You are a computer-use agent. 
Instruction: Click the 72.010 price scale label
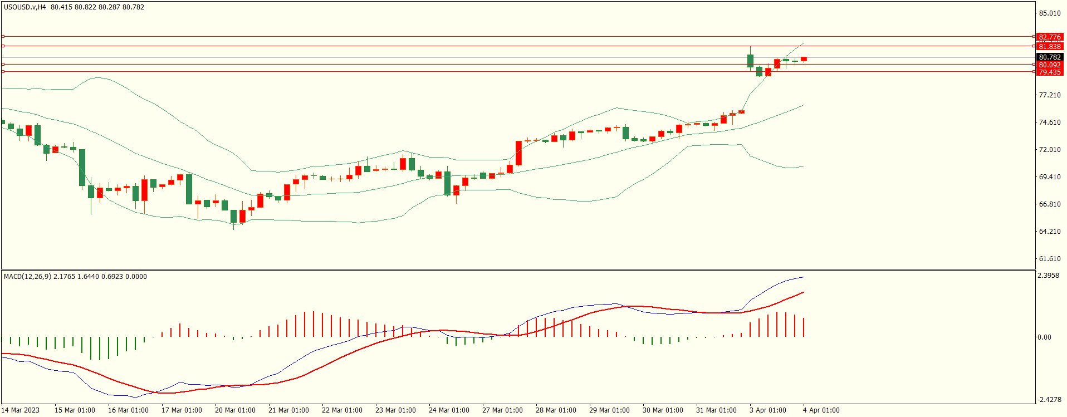coord(1049,150)
